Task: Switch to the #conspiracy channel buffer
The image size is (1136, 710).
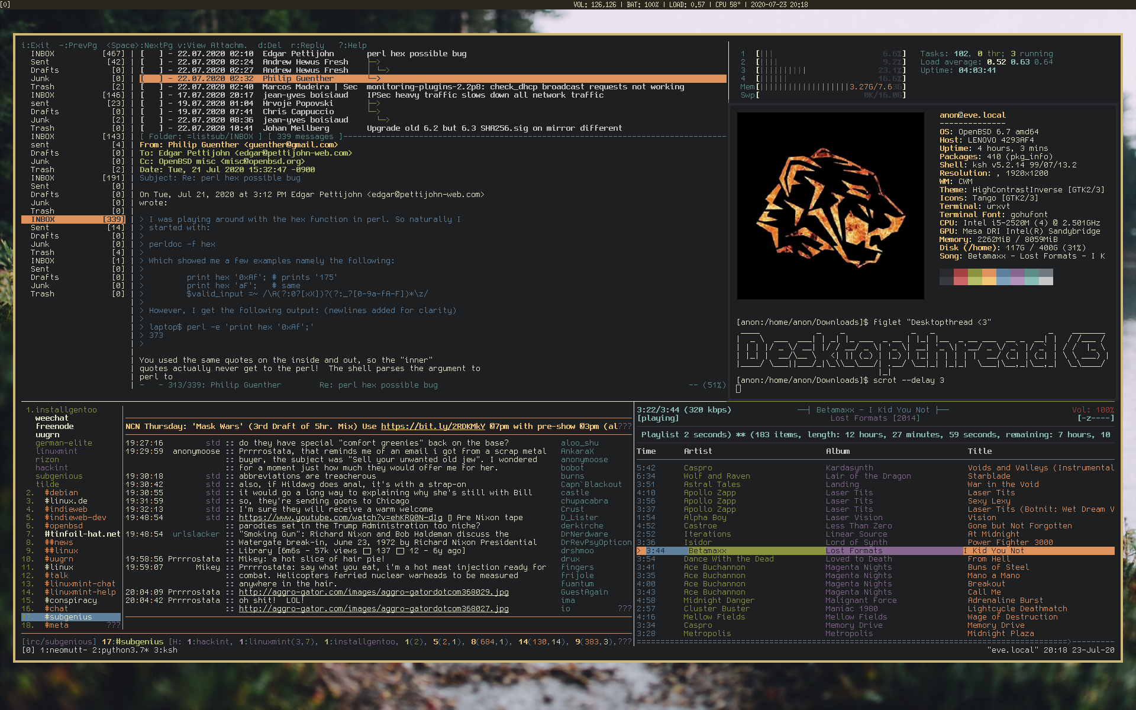Action: click(71, 600)
